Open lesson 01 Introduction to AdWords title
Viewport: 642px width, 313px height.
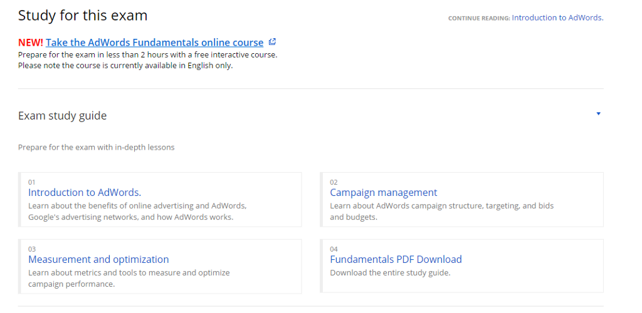[x=85, y=192]
